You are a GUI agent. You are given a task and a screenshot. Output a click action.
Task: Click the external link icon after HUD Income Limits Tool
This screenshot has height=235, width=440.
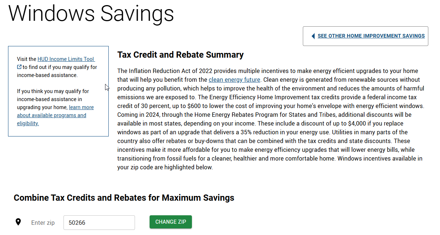coord(19,67)
